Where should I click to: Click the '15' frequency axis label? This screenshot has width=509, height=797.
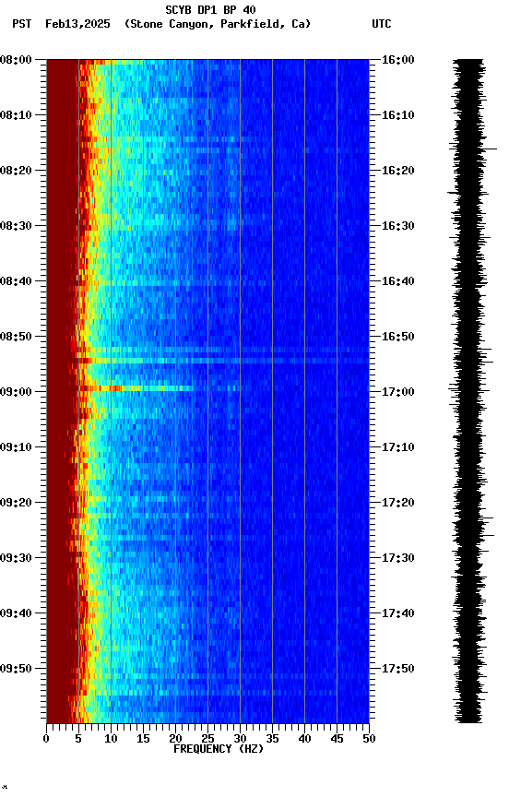143,739
